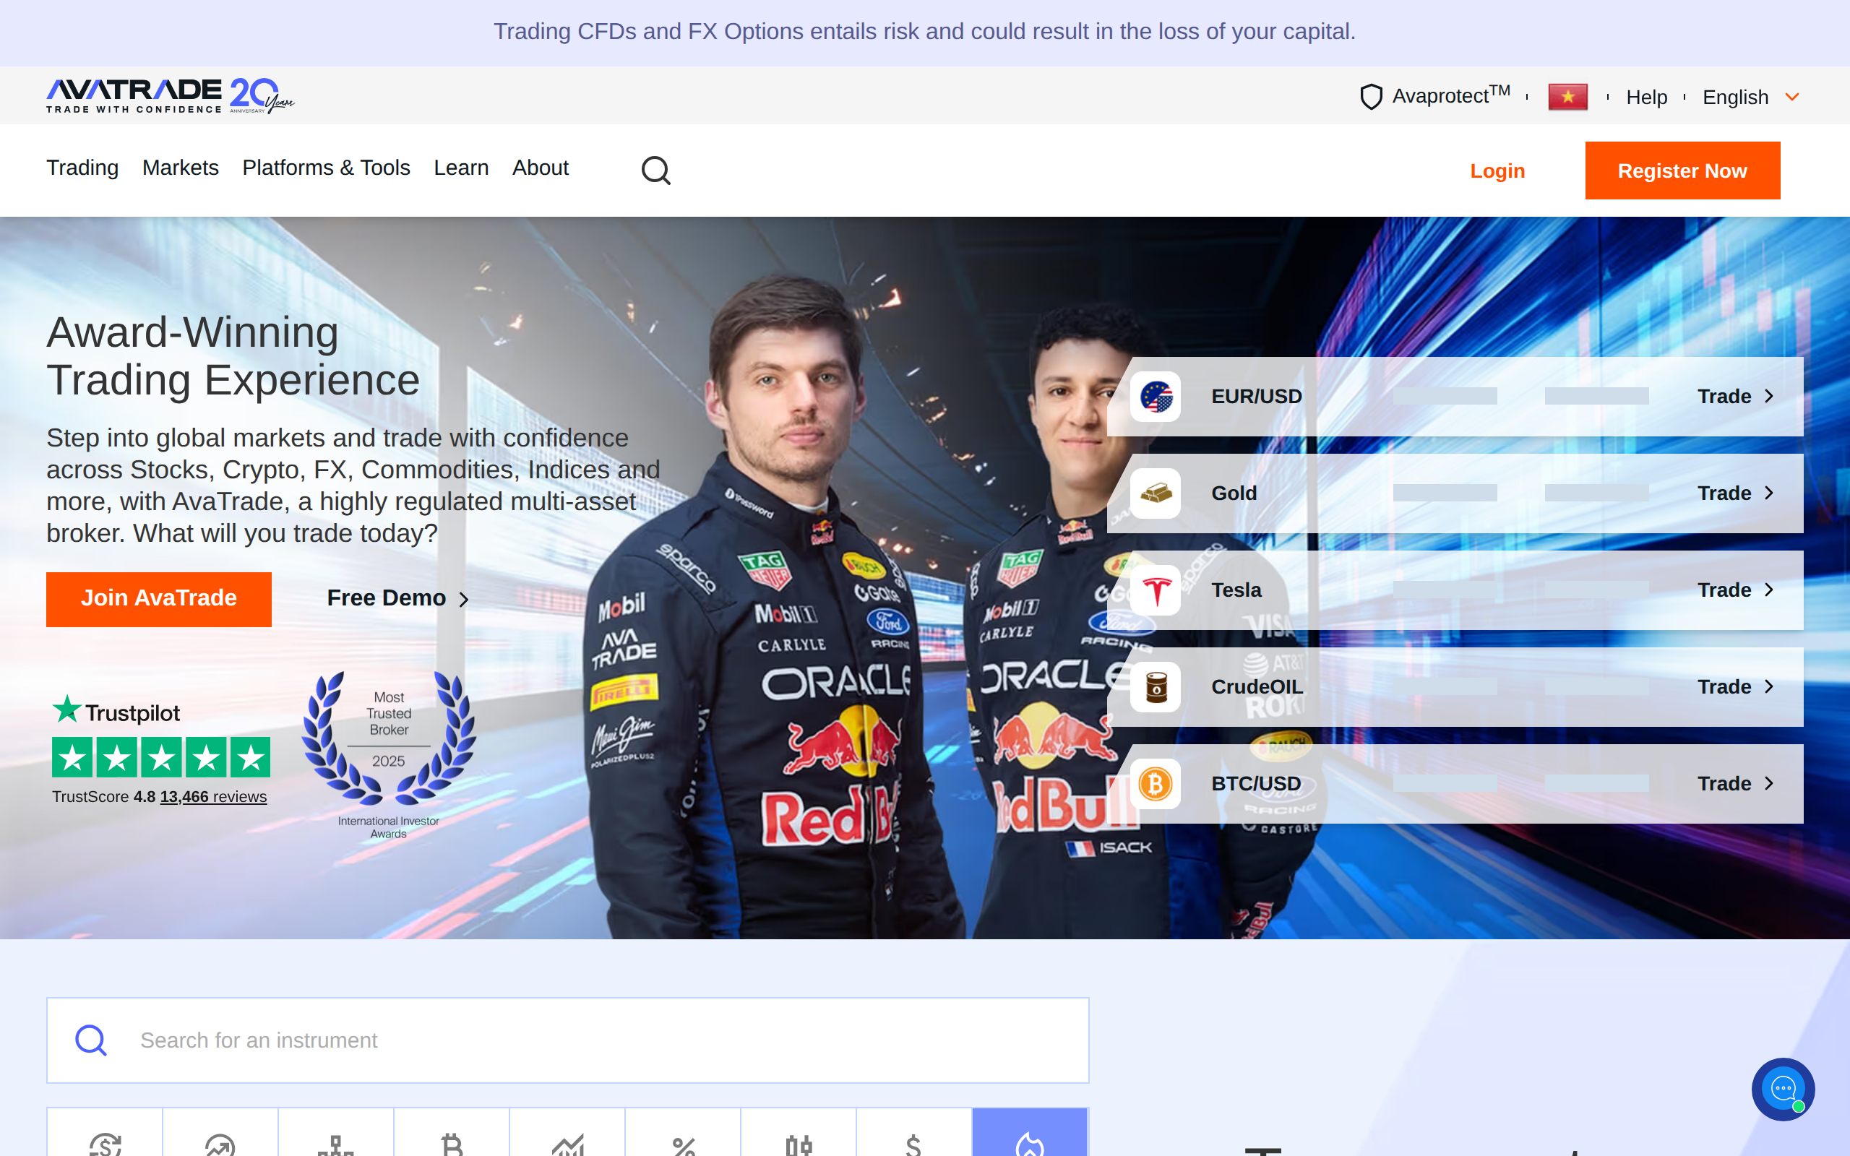Open the Help link

pyautogui.click(x=1646, y=97)
